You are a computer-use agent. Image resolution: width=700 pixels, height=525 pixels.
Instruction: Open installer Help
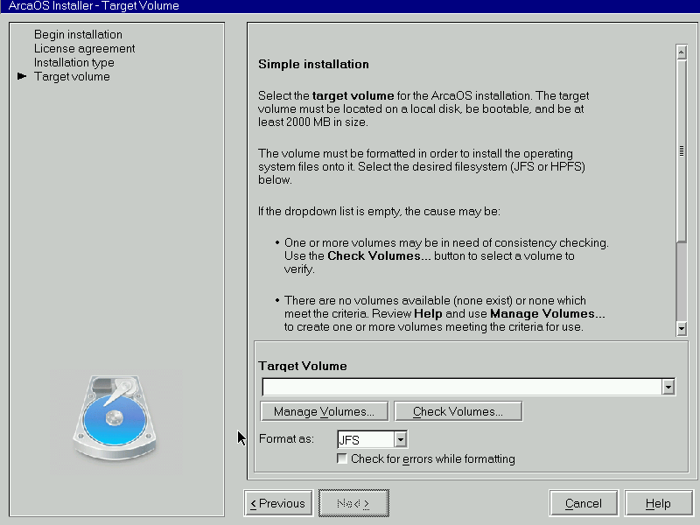[658, 503]
